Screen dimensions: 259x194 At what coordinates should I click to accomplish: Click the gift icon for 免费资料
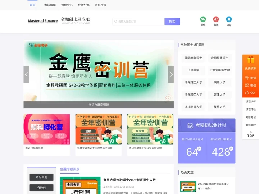251,60
